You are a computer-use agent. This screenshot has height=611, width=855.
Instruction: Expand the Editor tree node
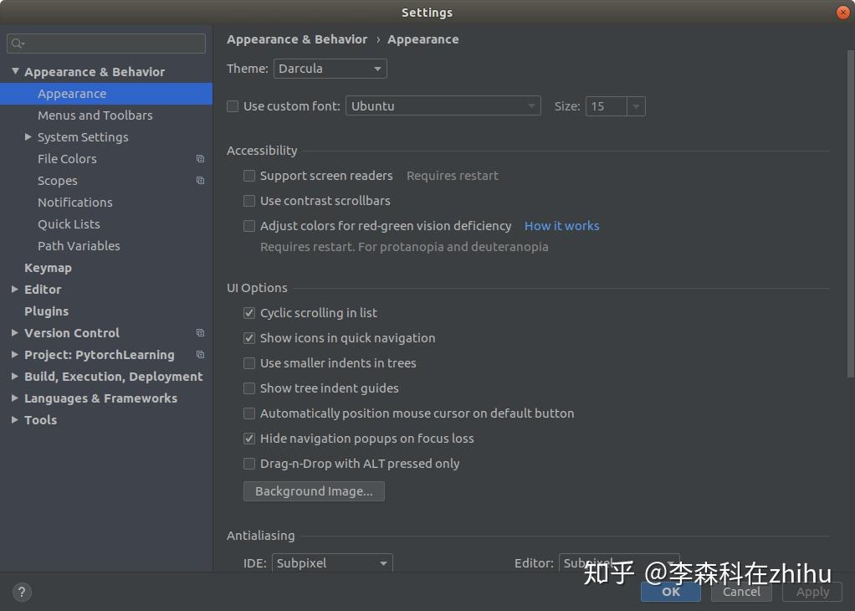(x=15, y=289)
